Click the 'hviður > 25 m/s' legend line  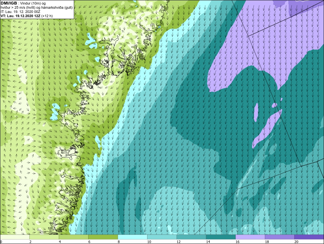pos(37,8)
